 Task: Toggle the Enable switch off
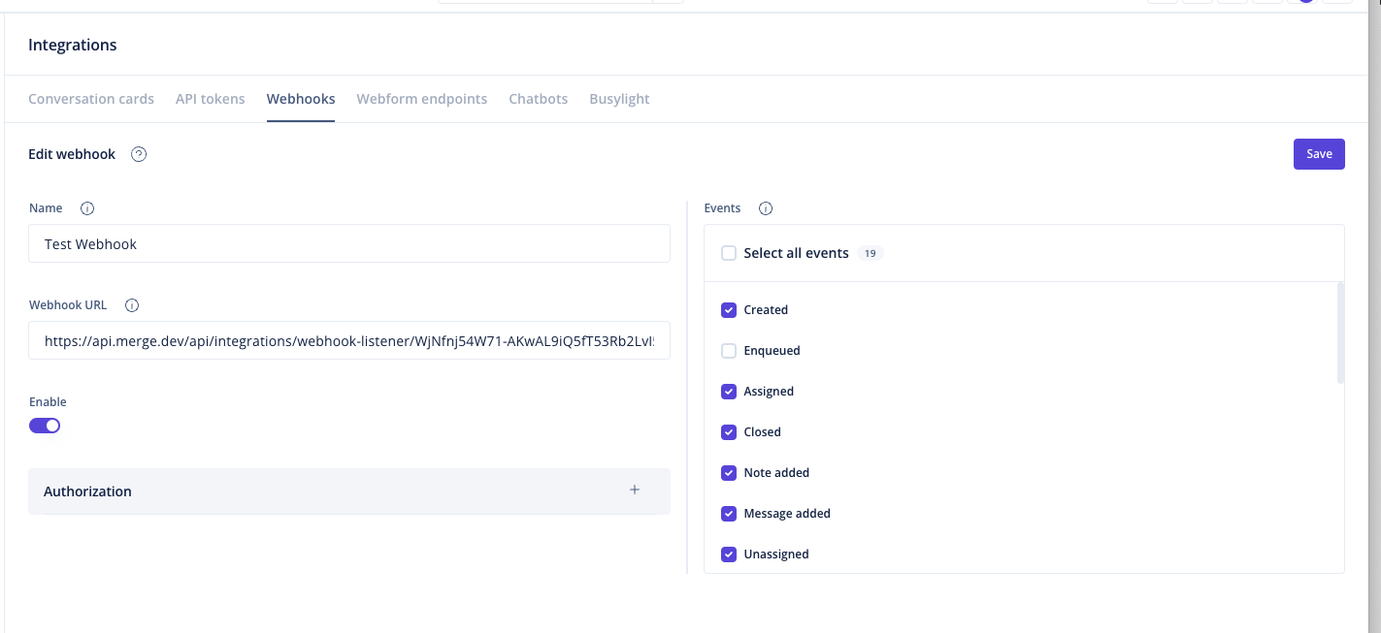(45, 426)
